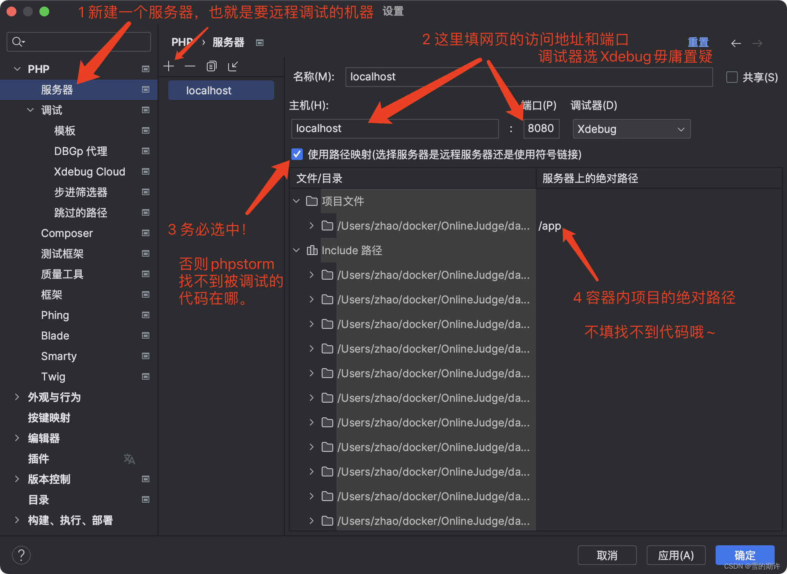787x574 pixels.
Task: Click translation icon next to 插件
Action: tap(129, 459)
